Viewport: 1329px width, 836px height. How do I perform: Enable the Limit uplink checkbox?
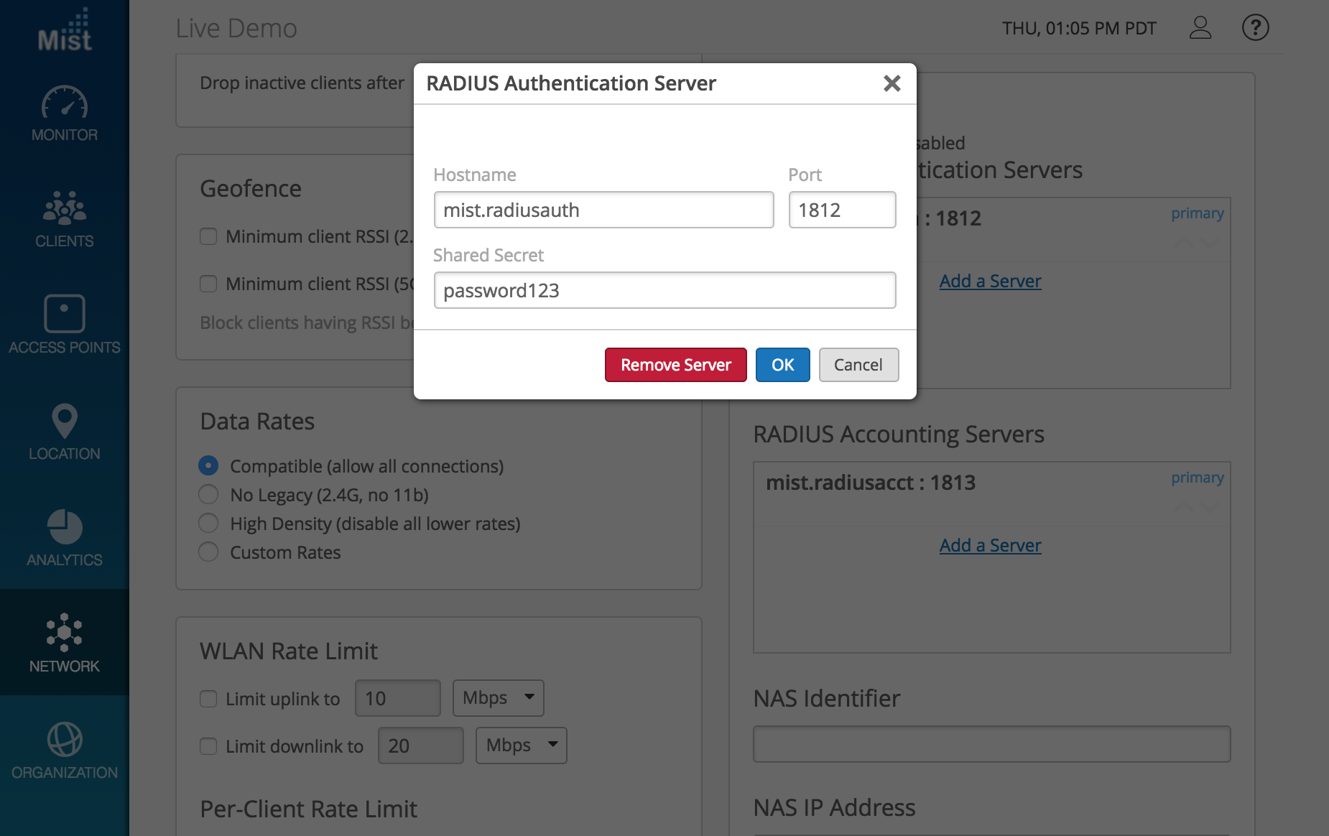pyautogui.click(x=208, y=699)
